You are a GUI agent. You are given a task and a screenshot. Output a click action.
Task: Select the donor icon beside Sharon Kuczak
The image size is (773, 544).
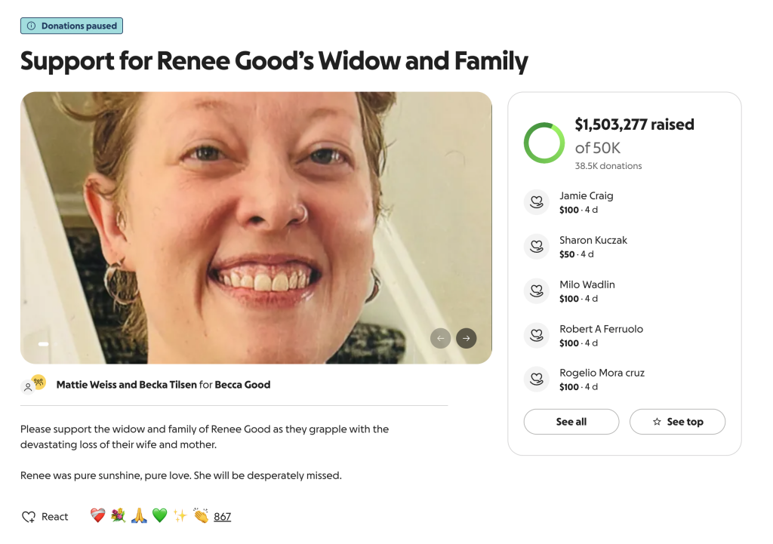click(537, 247)
